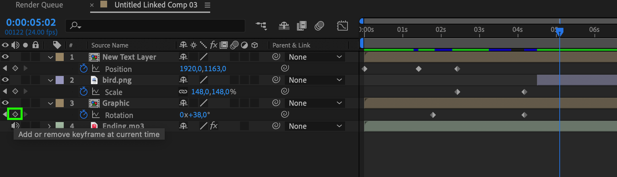
Task: Collapse the Graphic layer properties
Action: point(51,103)
